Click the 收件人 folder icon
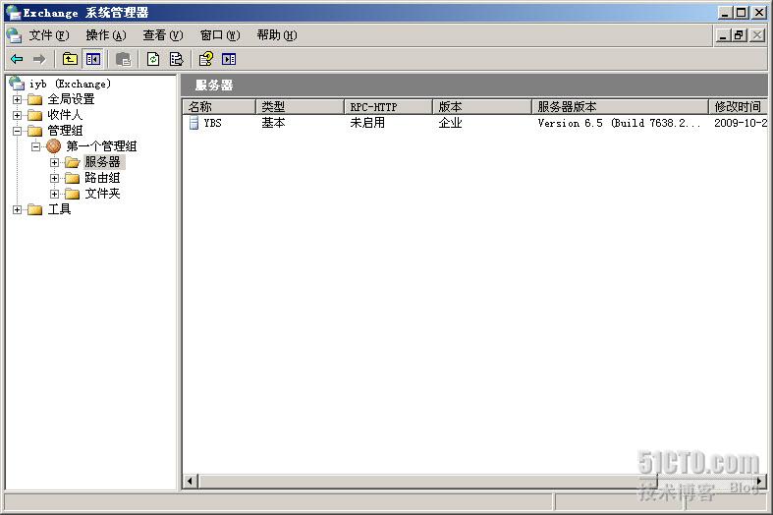The width and height of the screenshot is (773, 515). click(34, 115)
